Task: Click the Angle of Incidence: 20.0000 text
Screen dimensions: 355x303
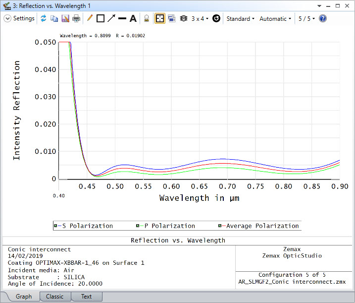Action: pos(55,284)
